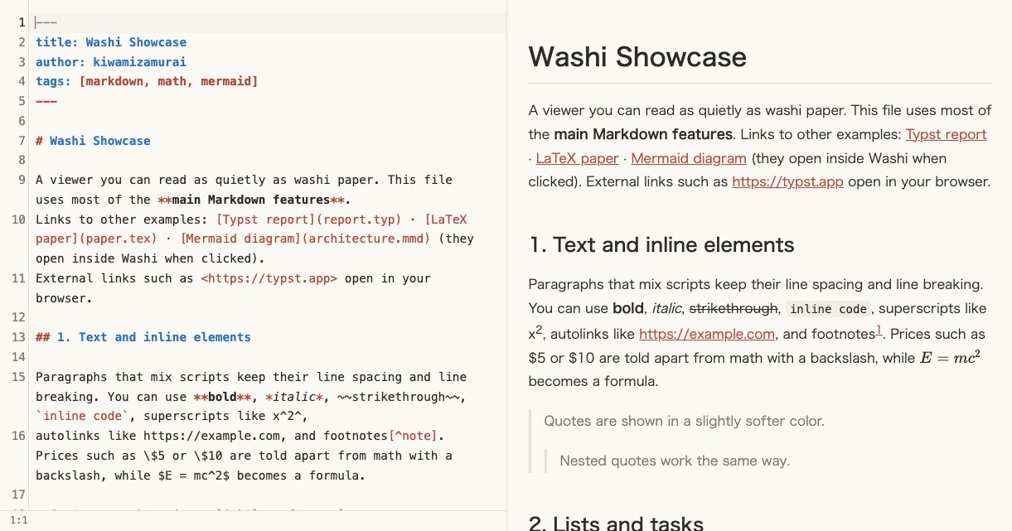Click line number 7 in the editor gutter

[x=22, y=141]
